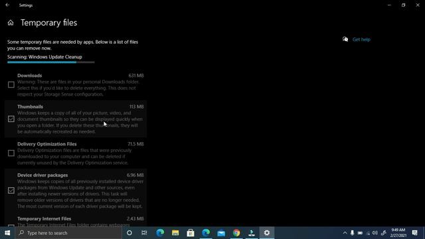Launch Google Chrome from the taskbar
Screen dimensions: 425x239
(x=236, y=233)
